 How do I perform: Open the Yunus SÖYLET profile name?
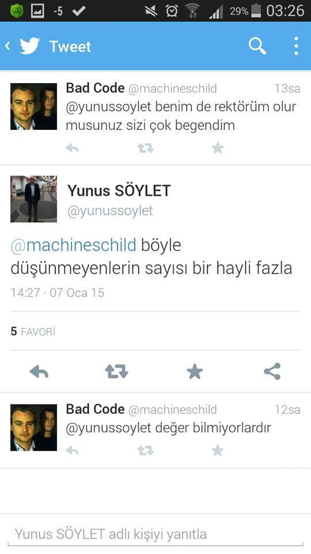tap(119, 191)
